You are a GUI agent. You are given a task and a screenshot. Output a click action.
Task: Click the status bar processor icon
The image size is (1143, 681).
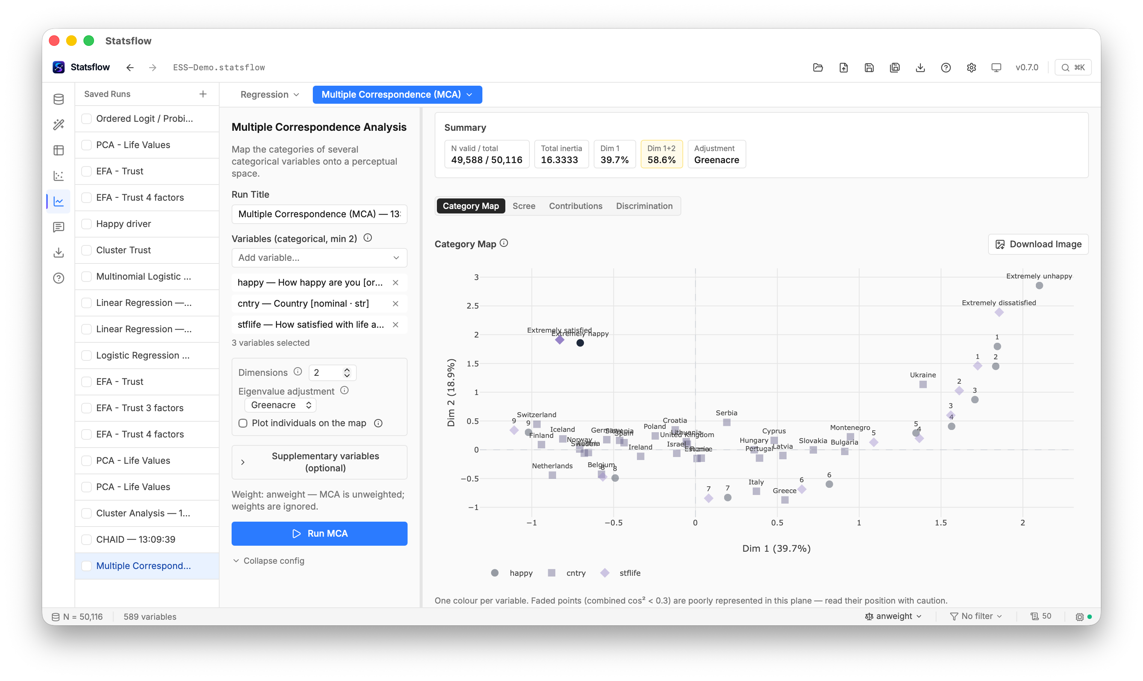[x=1080, y=617]
